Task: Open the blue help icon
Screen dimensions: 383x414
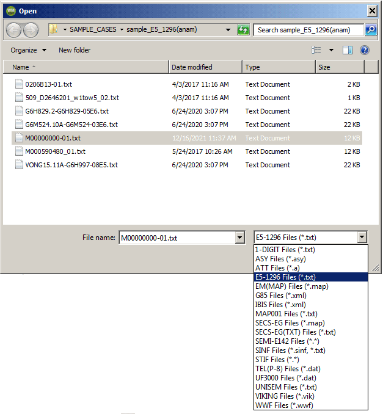Action: point(365,50)
